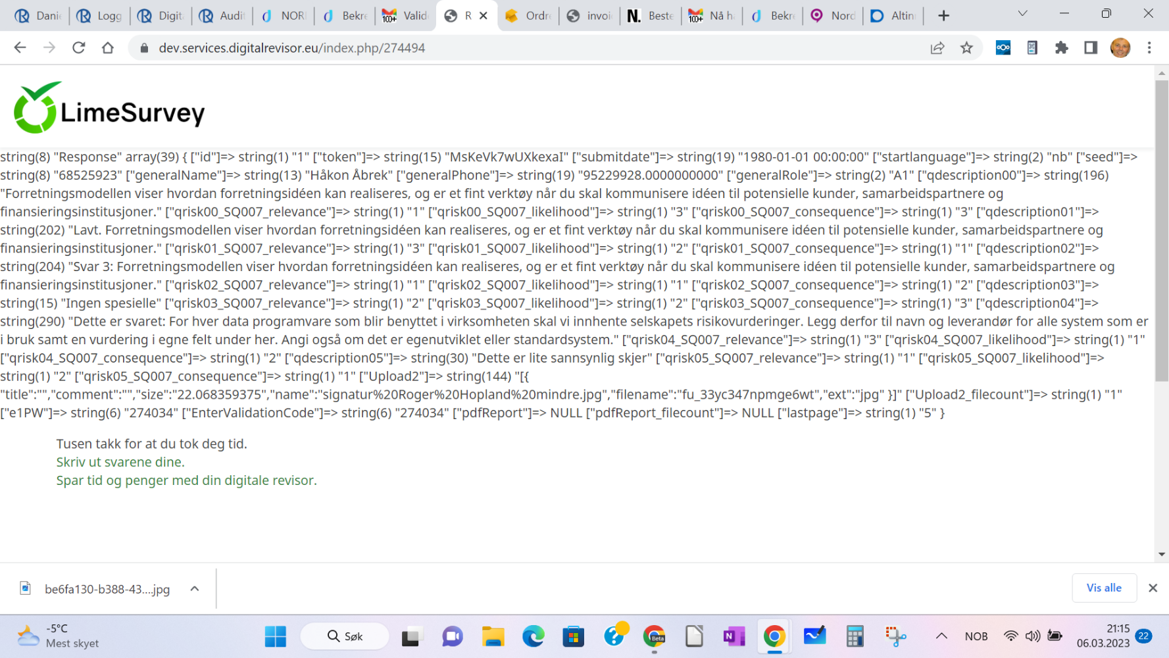Click the LimeSurvey logo
Image resolution: width=1169 pixels, height=658 pixels.
pyautogui.click(x=109, y=108)
